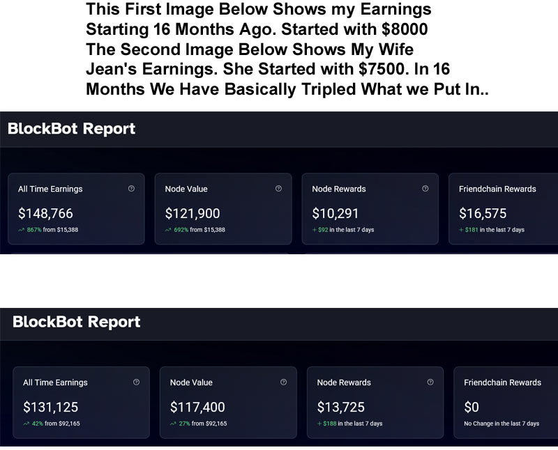The image size is (558, 450).
Task: Select the $148,766 All Time Earnings value
Action: click(45, 214)
